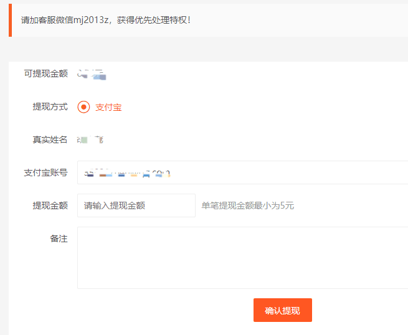The width and height of the screenshot is (408, 335).
Task: Click the 单笔提现金额最小为5元 hint text
Action: click(x=247, y=205)
